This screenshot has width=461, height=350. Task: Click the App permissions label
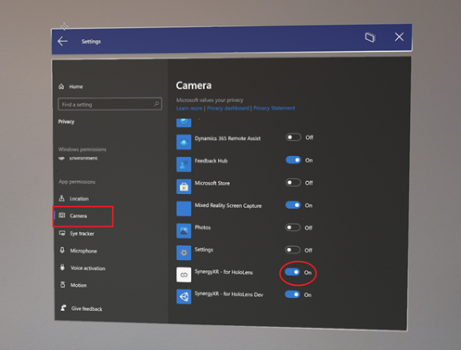coord(77,182)
